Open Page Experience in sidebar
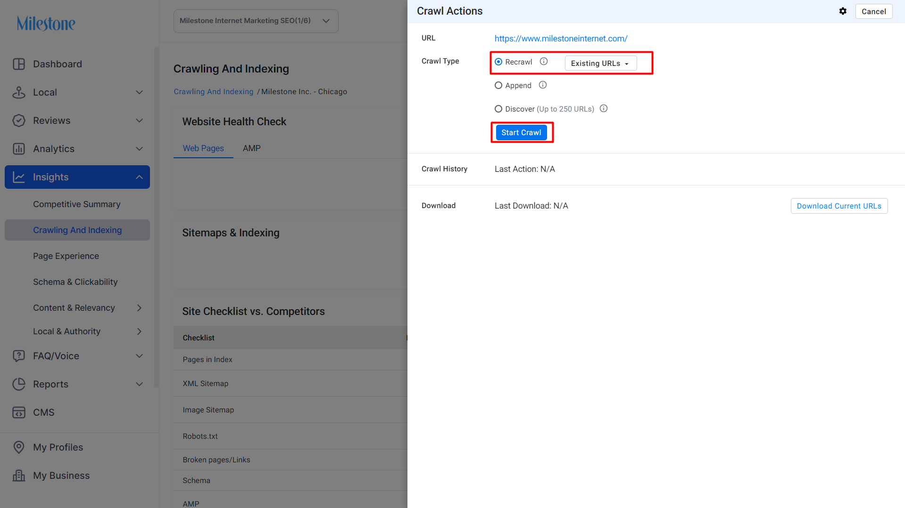The height and width of the screenshot is (508, 905). (x=66, y=256)
